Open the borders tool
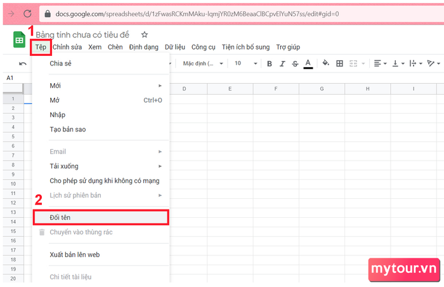Viewport: 444px width, 287px height. pos(339,63)
